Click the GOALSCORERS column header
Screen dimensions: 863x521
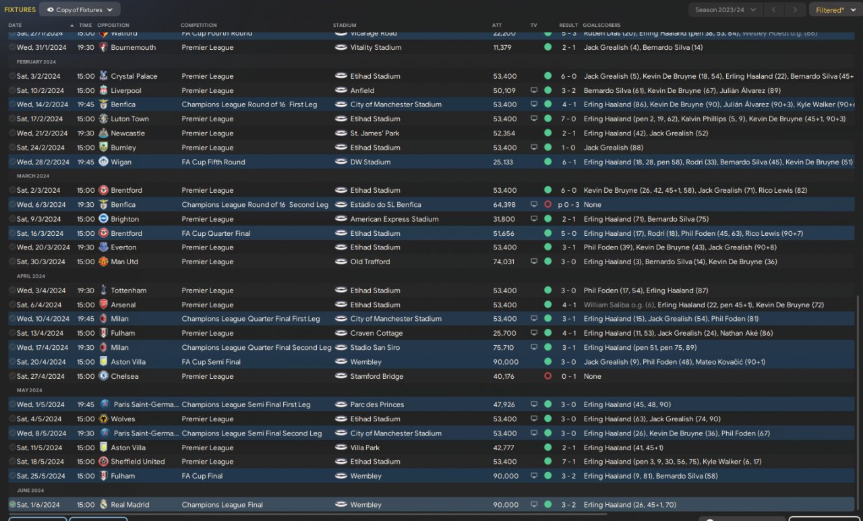pyautogui.click(x=601, y=26)
